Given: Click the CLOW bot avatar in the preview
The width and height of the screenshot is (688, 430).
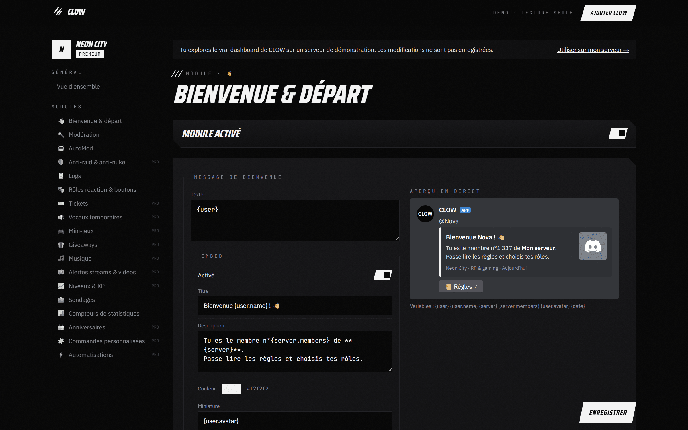Looking at the screenshot, I should (x=425, y=214).
